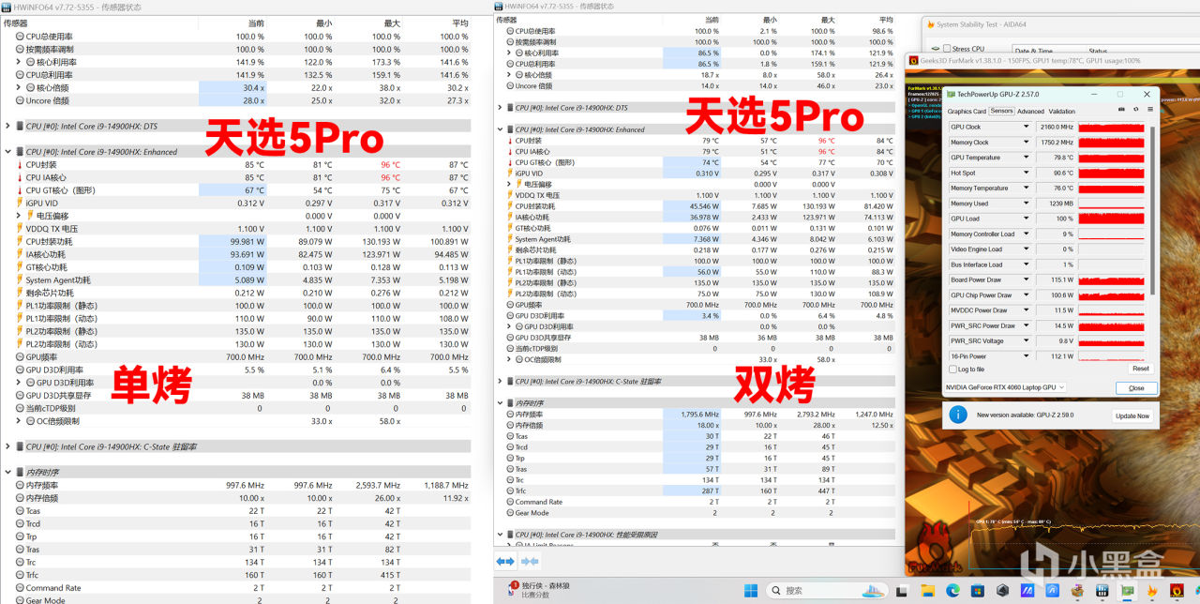
Task: Click the blue info icon in update notice
Action: 958,415
